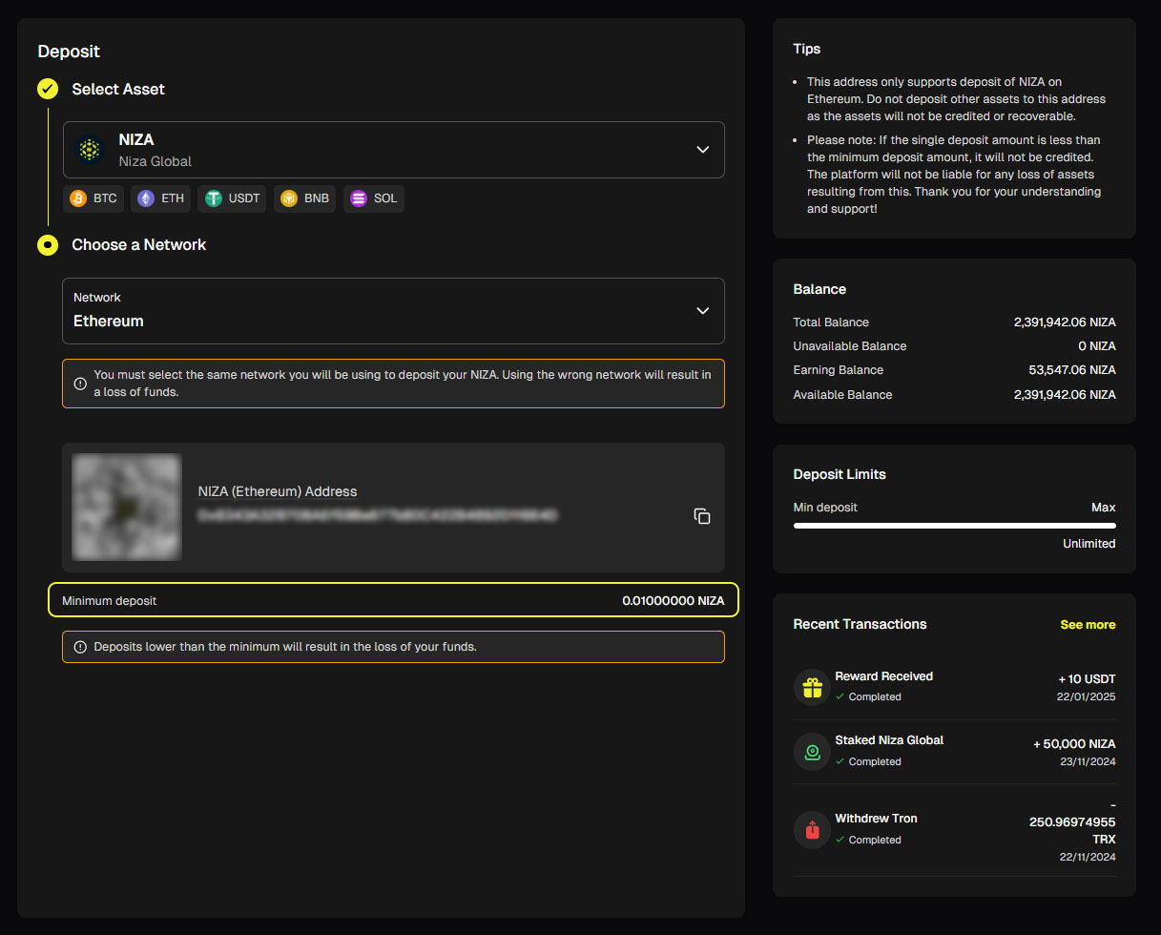Pick the SOL quick asset chip
This screenshot has height=935, width=1161.
[x=374, y=198]
